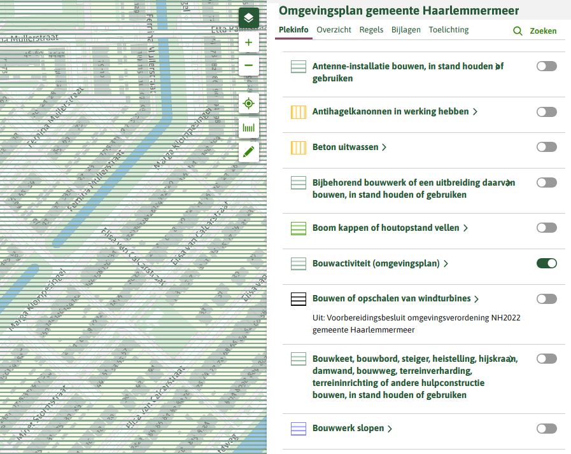
Task: Open Boom kappen of houtopstand vellen link
Action: pos(386,228)
